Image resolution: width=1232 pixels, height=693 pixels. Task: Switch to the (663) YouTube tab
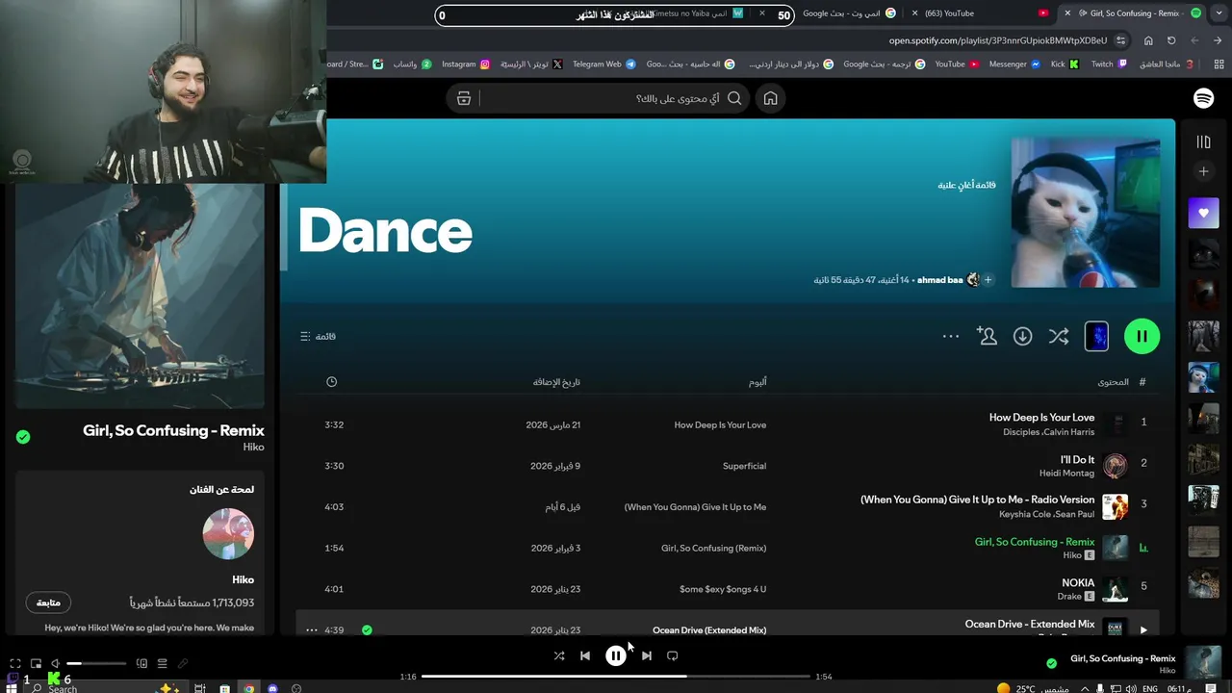tap(978, 13)
